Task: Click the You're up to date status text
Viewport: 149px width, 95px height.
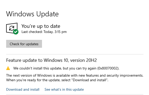Action: pyautogui.click(x=41, y=26)
